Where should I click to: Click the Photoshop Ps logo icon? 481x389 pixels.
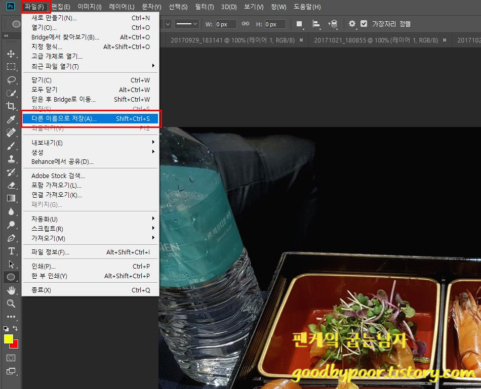click(x=11, y=7)
